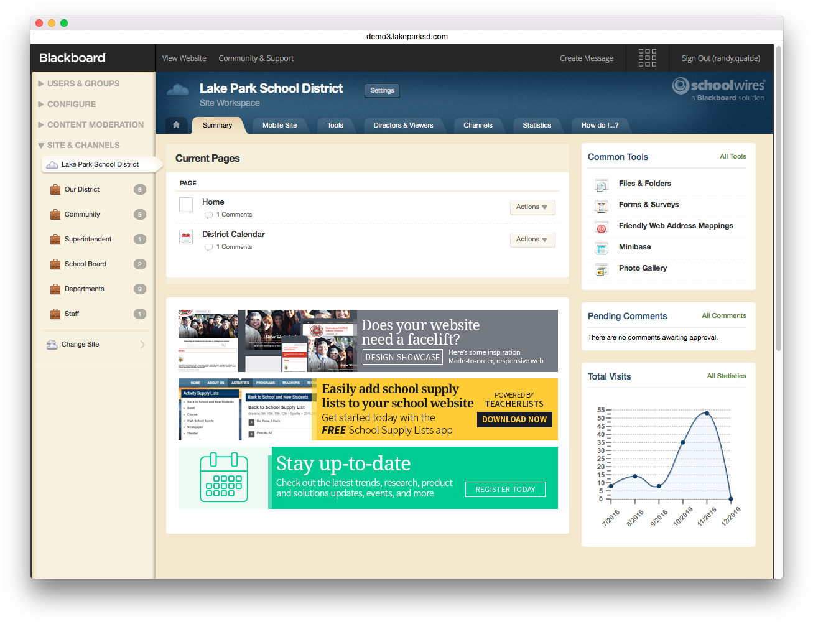Viewport: 813px width, 624px height.
Task: Click the Home page icon
Action: click(186, 205)
